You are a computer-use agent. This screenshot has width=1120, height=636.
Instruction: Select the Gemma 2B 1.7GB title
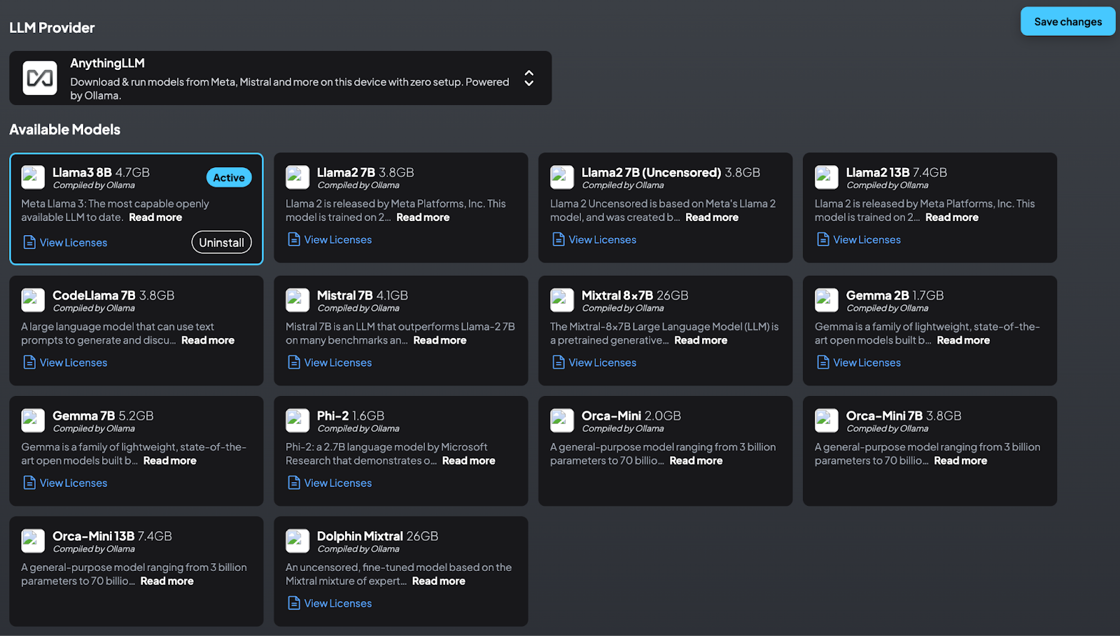(895, 295)
